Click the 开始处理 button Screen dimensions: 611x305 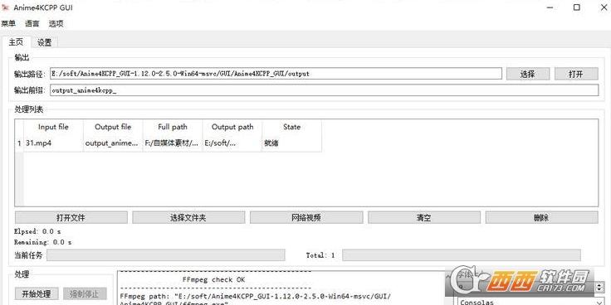pyautogui.click(x=37, y=293)
